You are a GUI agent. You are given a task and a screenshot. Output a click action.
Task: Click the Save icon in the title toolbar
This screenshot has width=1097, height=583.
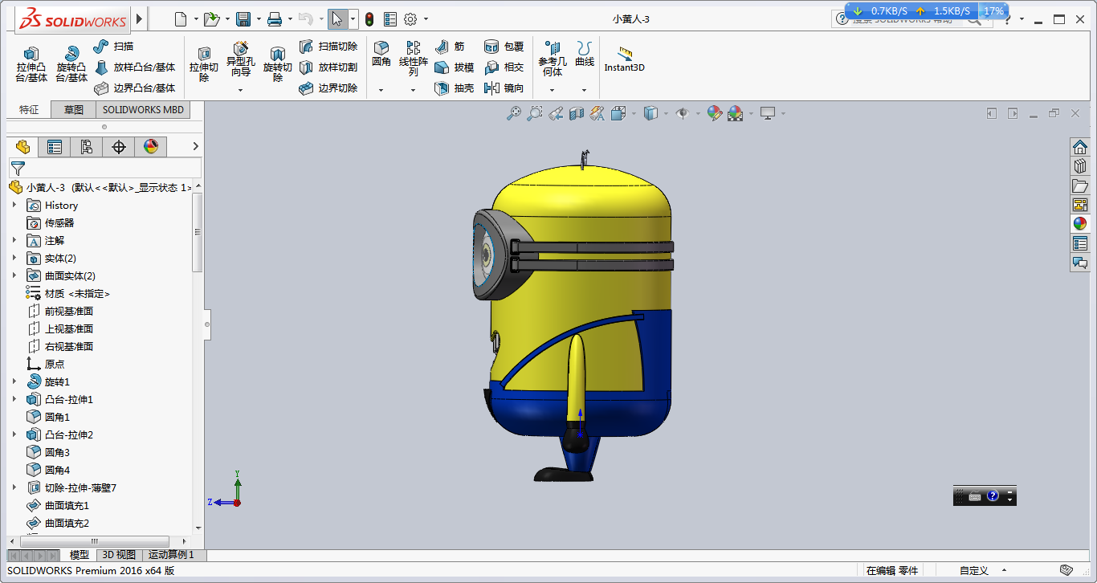[x=243, y=18]
